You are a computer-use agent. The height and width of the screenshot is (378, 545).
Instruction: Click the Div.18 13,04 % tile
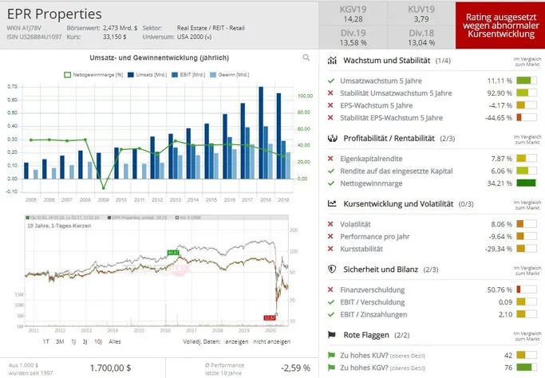pyautogui.click(x=421, y=37)
